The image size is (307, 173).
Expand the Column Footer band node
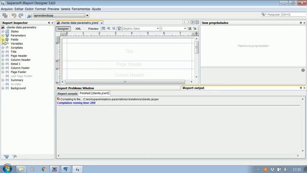(3, 68)
